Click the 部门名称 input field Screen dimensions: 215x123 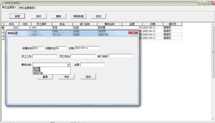click(x=121, y=56)
